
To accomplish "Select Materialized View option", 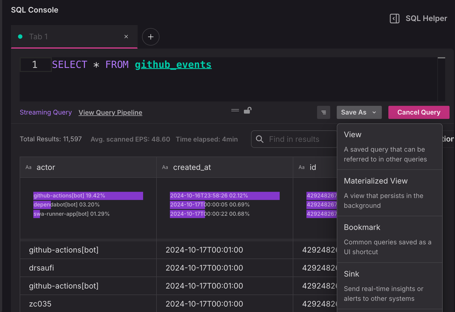I will [389, 193].
